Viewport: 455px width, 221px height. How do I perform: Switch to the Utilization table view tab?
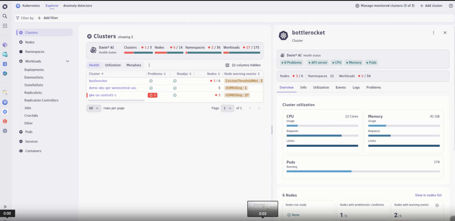pos(113,65)
